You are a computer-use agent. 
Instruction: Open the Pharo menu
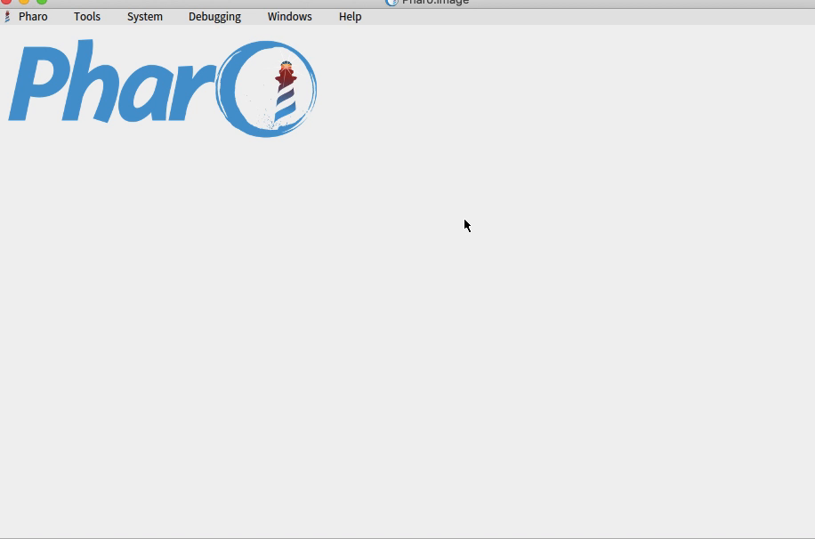coord(33,17)
